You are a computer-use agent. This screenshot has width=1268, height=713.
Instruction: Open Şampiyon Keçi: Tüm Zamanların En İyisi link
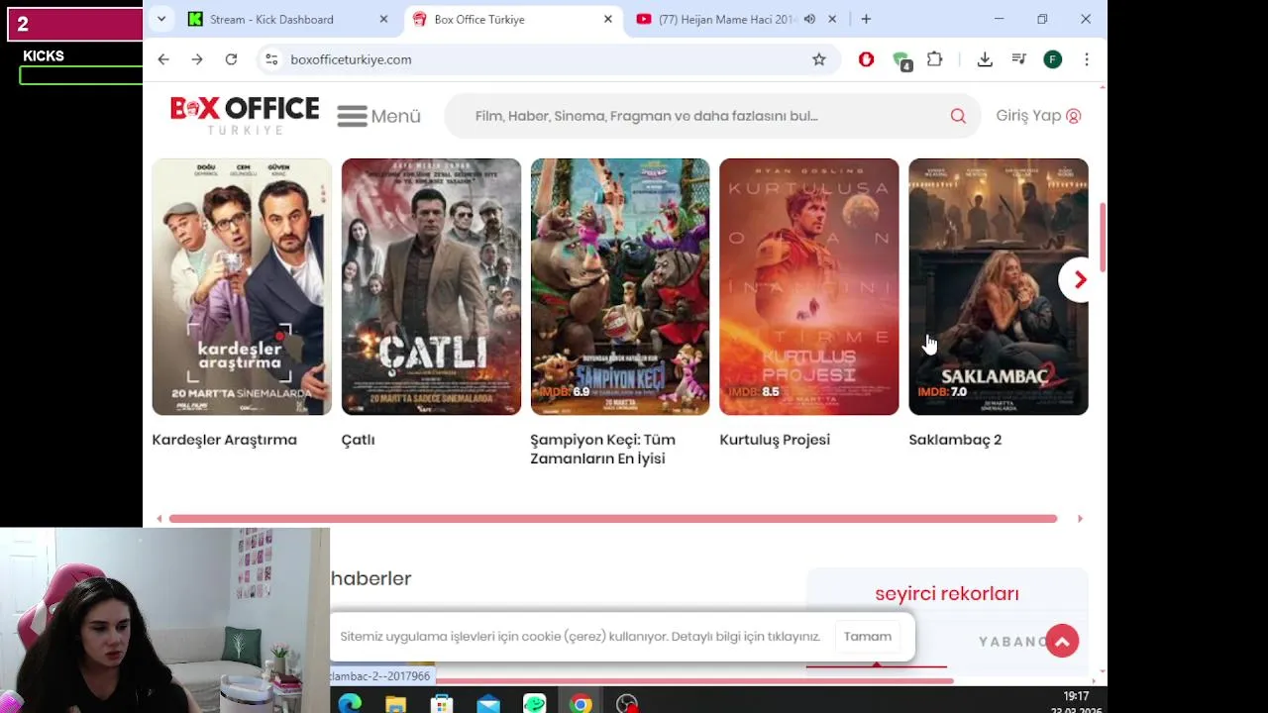(602, 449)
